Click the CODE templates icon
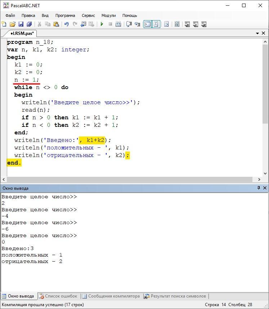The height and width of the screenshot is (309, 269). pyautogui.click(x=177, y=24)
